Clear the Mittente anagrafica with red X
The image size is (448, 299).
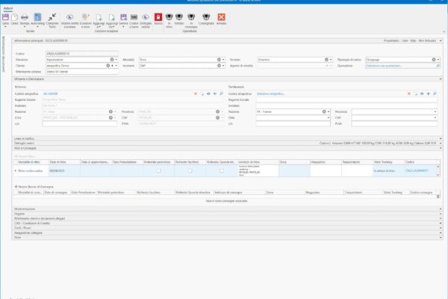(196, 94)
